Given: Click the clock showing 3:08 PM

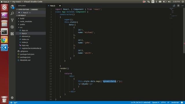Looking at the screenshot, I should click(176, 2).
